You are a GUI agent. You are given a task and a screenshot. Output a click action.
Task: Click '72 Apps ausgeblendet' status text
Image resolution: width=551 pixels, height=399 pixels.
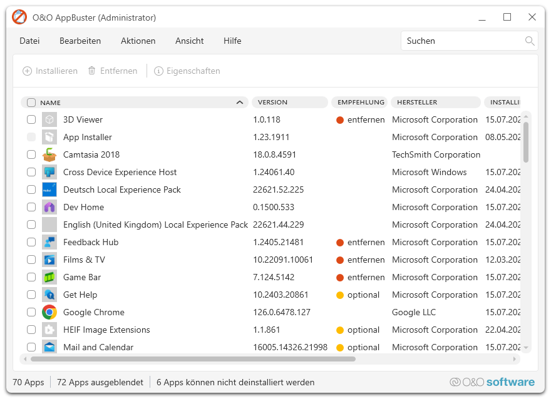click(x=100, y=382)
